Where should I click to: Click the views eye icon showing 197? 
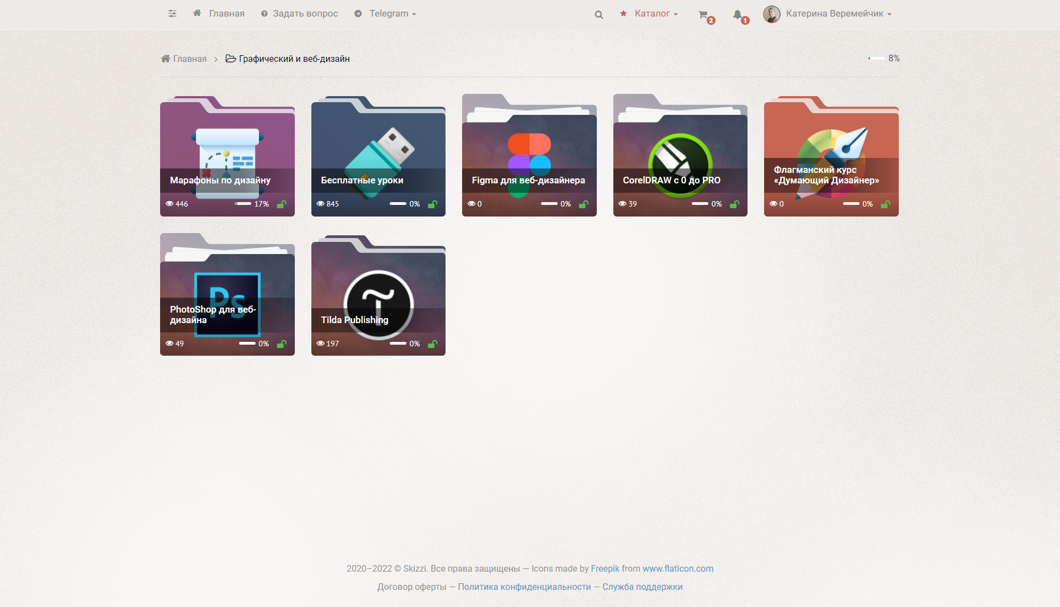click(320, 344)
